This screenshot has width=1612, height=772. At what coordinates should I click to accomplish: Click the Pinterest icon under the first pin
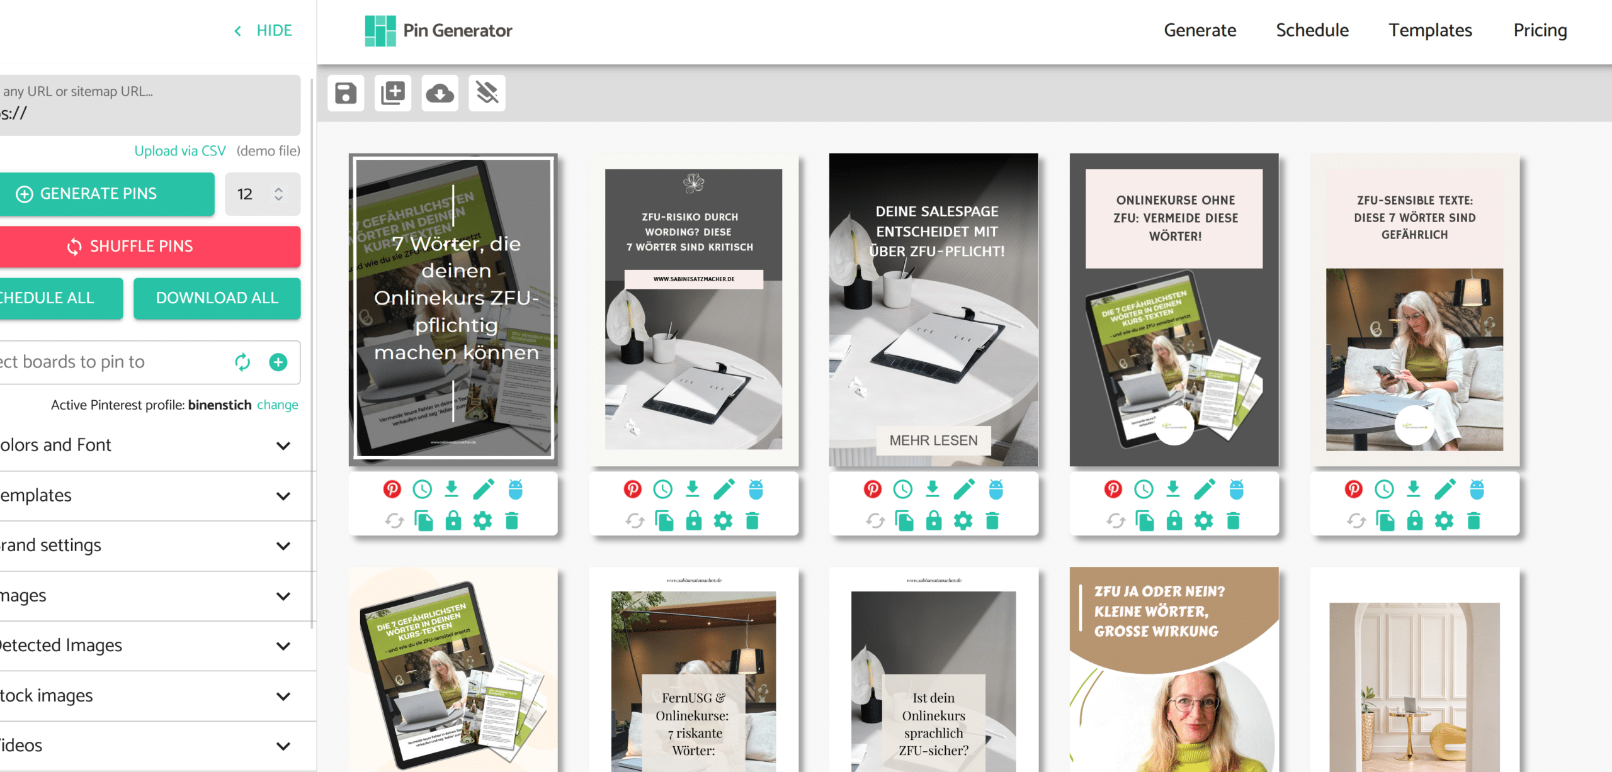pos(392,489)
